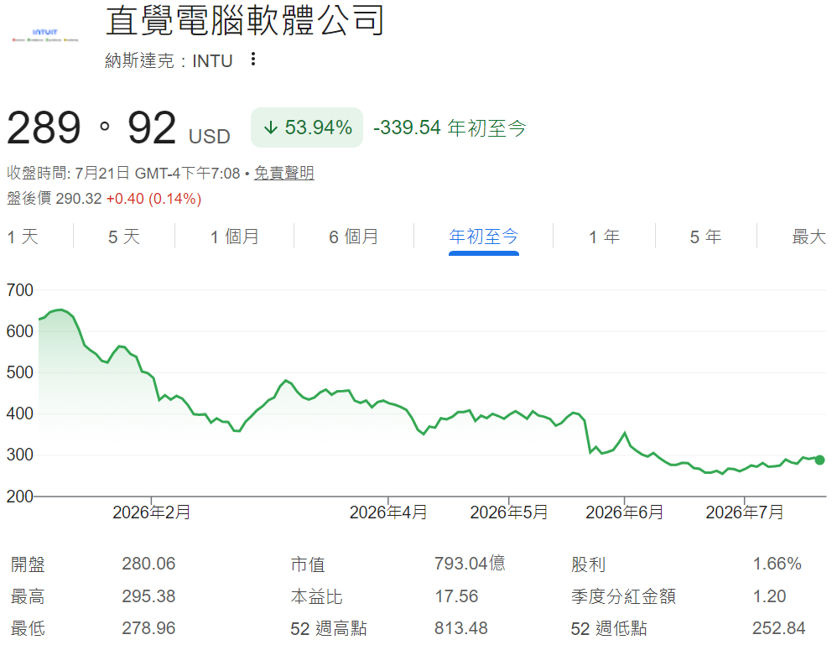837x645 pixels.
Task: Click the P/E ratio value 17.56
Action: click(456, 596)
